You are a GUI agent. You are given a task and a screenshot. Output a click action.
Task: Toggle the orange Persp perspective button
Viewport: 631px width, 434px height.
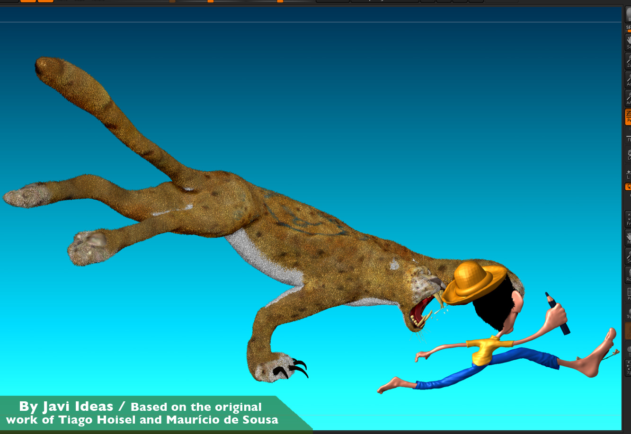pos(629,116)
